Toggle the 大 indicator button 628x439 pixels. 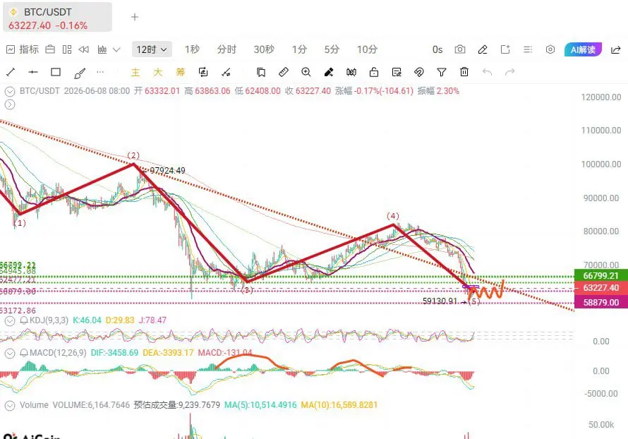click(158, 72)
